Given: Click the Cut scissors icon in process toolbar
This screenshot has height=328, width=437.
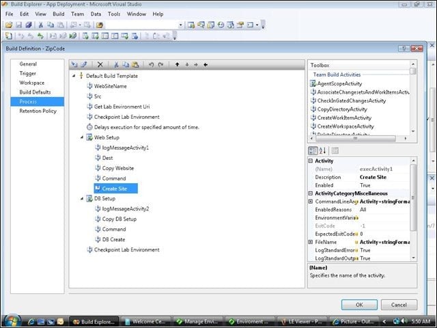Looking at the screenshot, I should click(116, 65).
